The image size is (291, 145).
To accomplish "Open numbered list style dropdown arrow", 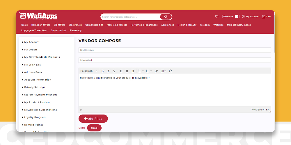I will [x=151, y=71].
